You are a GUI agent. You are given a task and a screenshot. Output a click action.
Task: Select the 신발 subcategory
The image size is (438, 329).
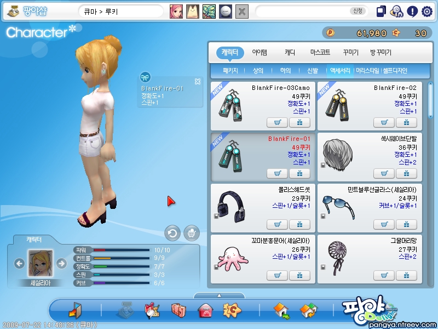313,71
